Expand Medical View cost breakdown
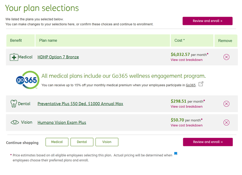The width and height of the screenshot is (242, 175). 187,60
